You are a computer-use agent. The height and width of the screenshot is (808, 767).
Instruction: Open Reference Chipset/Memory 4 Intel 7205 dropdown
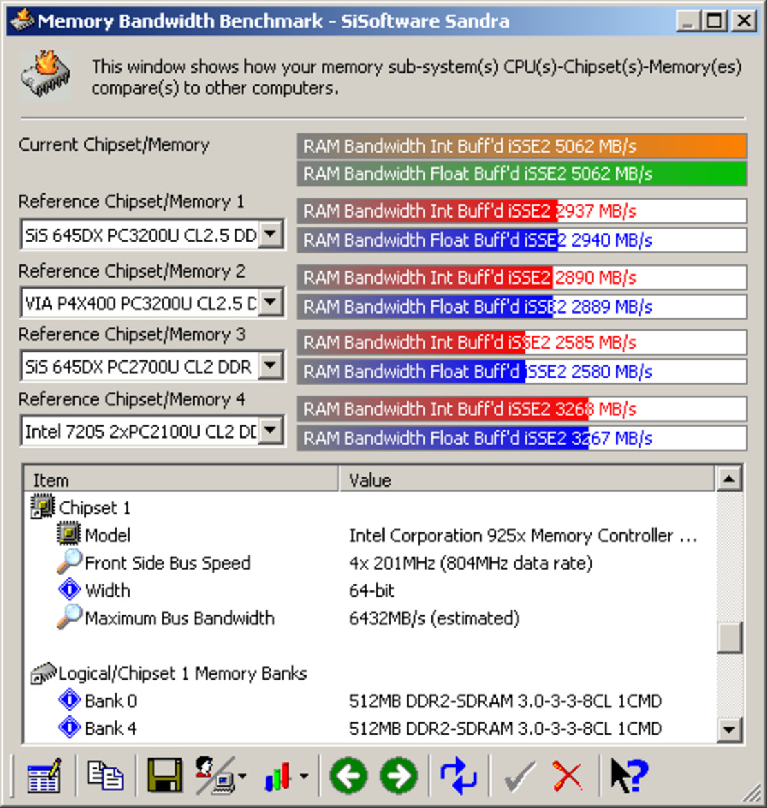271,431
